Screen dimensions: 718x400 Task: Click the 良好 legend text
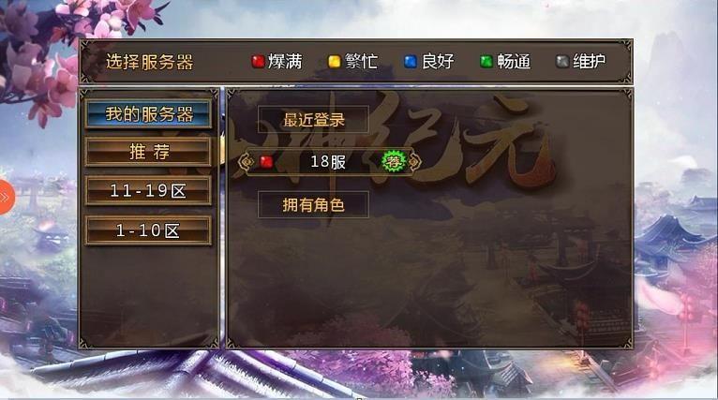click(x=438, y=61)
